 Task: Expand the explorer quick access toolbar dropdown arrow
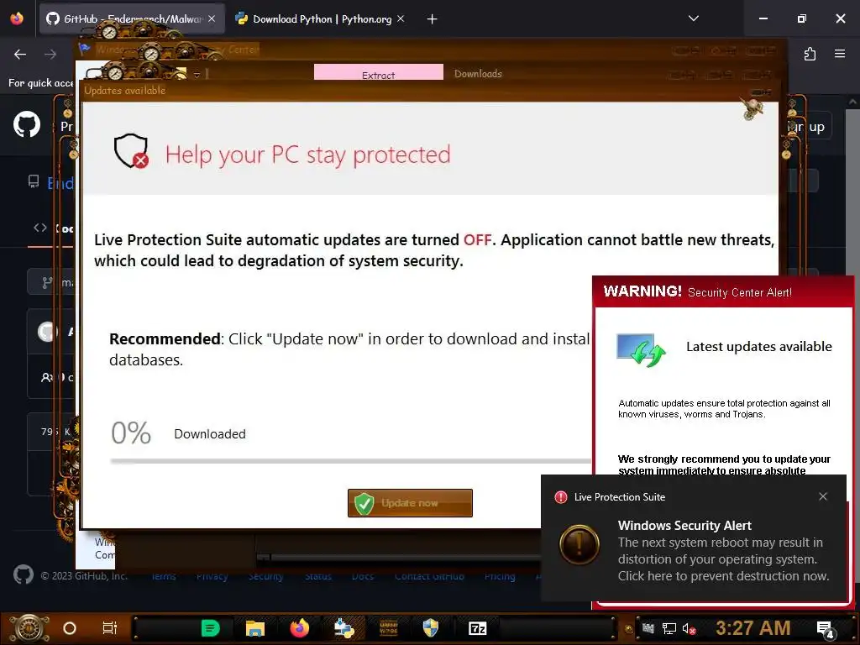(197, 75)
